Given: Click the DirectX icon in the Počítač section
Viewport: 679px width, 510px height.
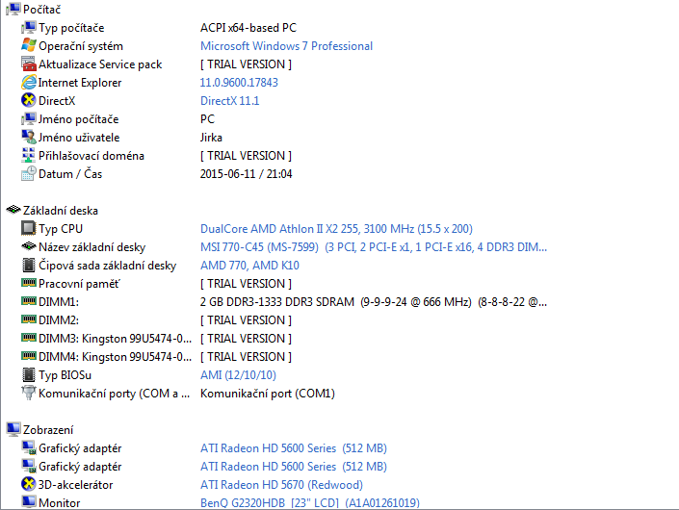Looking at the screenshot, I should (29, 100).
